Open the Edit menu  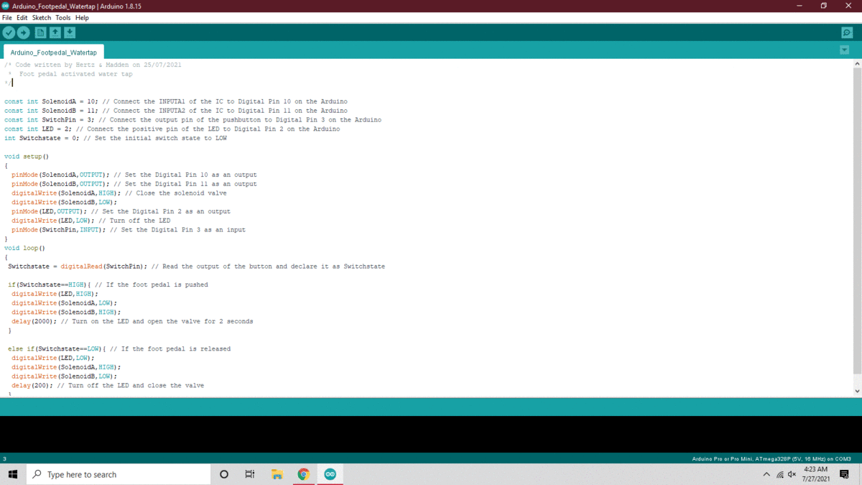[x=22, y=17]
